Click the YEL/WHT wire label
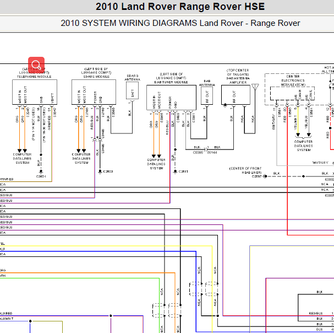This screenshot has width=334, height=333. pos(295,122)
